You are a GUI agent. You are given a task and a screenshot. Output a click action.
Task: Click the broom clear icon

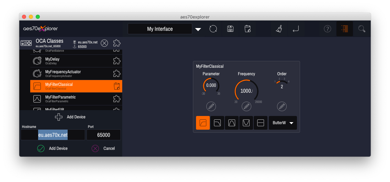[x=279, y=29]
